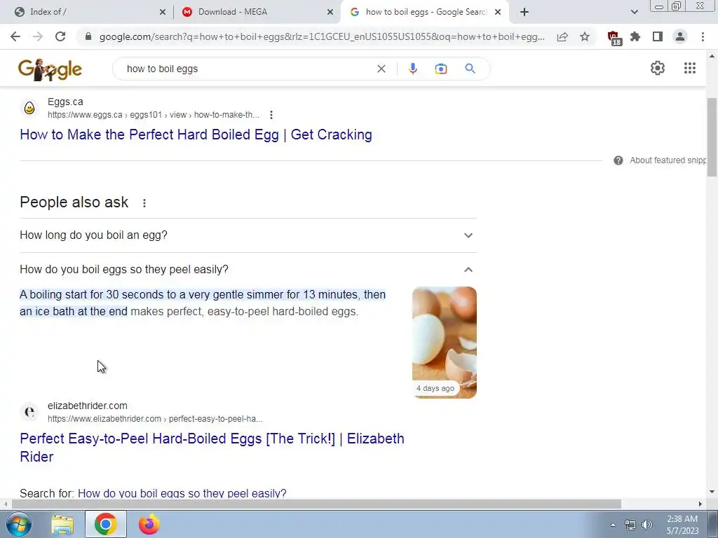This screenshot has width=718, height=538.
Task: Click the About featured snippets help icon
Action: point(618,160)
